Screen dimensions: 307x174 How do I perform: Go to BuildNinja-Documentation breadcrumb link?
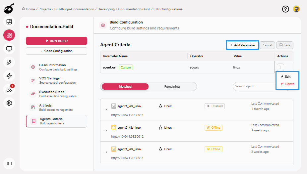click(74, 9)
